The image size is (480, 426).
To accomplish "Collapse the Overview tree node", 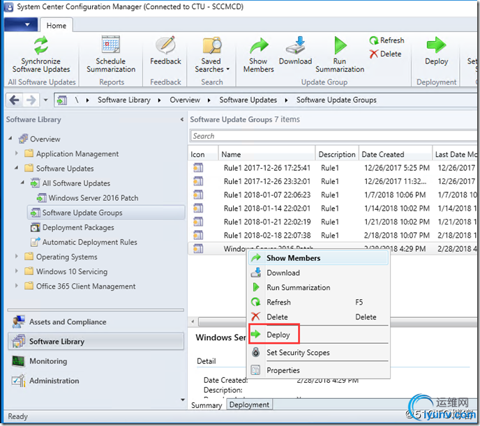I will [x=10, y=139].
